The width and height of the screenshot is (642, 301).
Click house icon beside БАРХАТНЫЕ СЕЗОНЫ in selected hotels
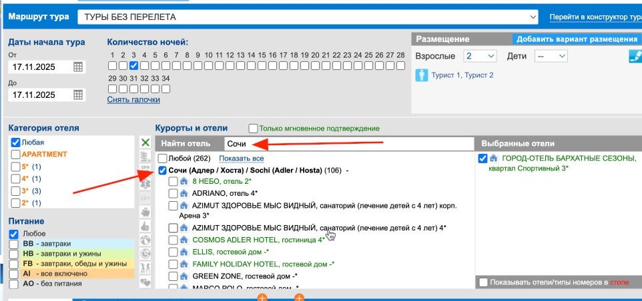click(x=494, y=158)
